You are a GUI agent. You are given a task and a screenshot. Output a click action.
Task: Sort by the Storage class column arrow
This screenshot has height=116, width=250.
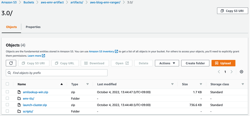point(243,84)
